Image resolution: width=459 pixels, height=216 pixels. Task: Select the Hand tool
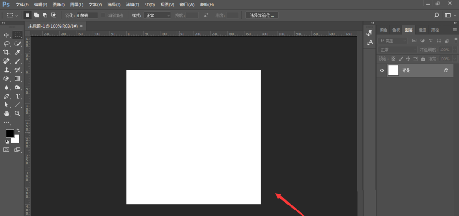(x=6, y=113)
